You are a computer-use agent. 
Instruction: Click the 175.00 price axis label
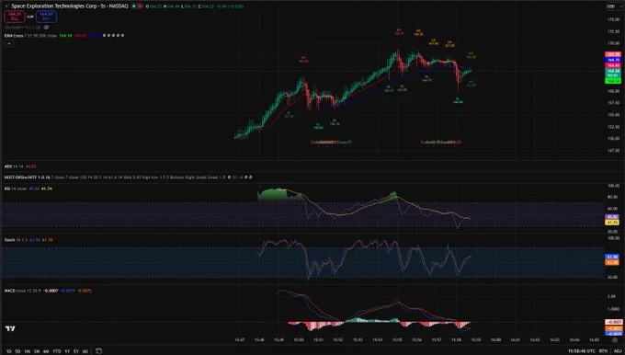pos(613,19)
